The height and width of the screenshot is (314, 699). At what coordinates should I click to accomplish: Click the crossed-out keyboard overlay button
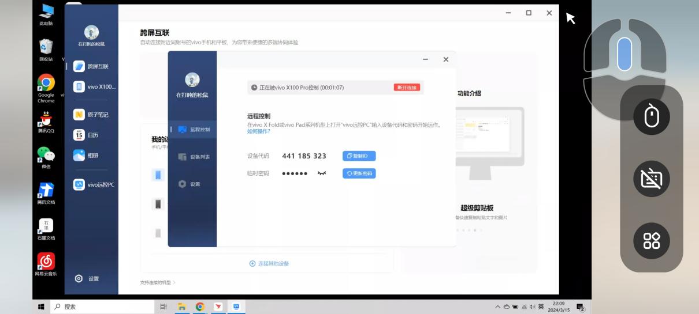(652, 179)
